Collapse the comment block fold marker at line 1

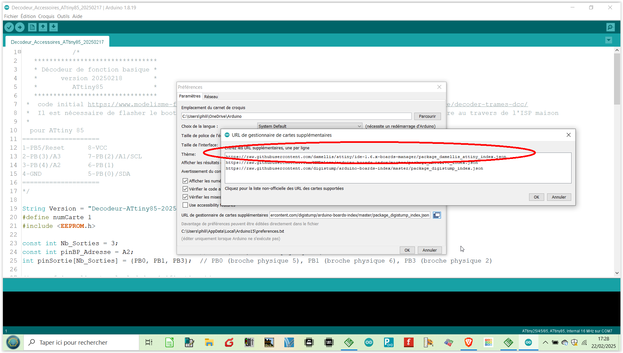pyautogui.click(x=20, y=51)
